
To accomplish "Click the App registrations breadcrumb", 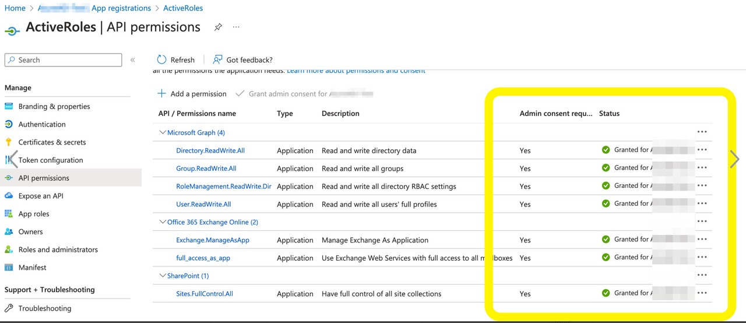I will tap(121, 8).
